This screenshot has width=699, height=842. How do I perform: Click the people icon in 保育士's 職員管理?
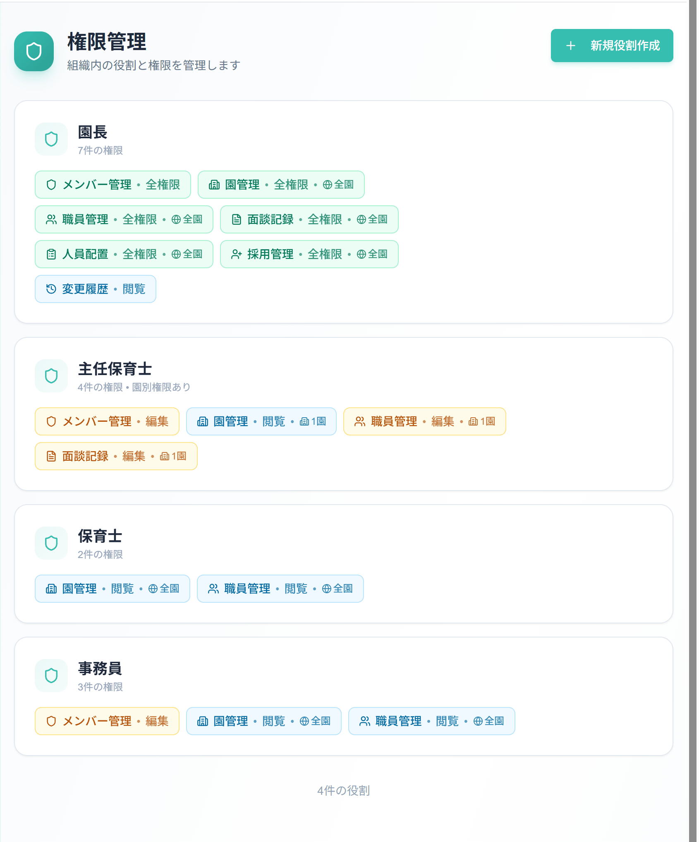(x=213, y=589)
